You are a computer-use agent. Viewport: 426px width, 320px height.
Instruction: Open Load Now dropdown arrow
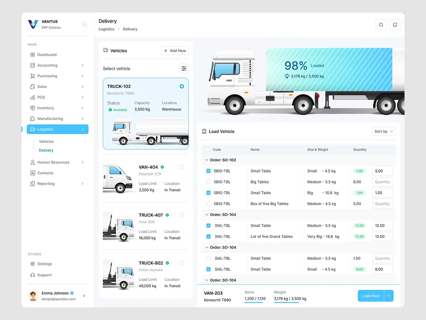(389, 296)
